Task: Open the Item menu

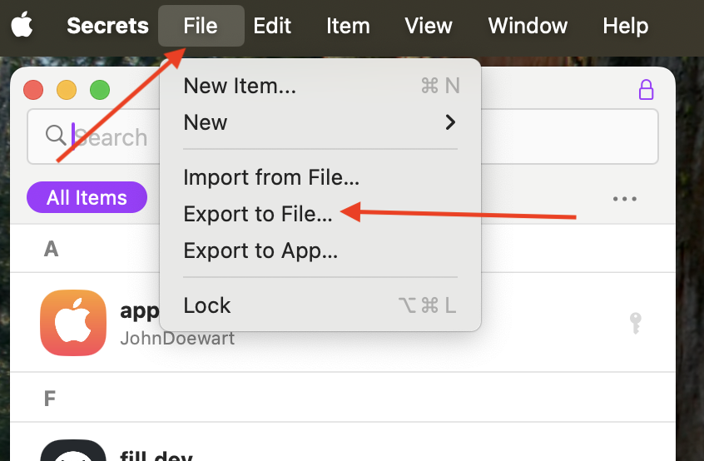Action: point(348,26)
